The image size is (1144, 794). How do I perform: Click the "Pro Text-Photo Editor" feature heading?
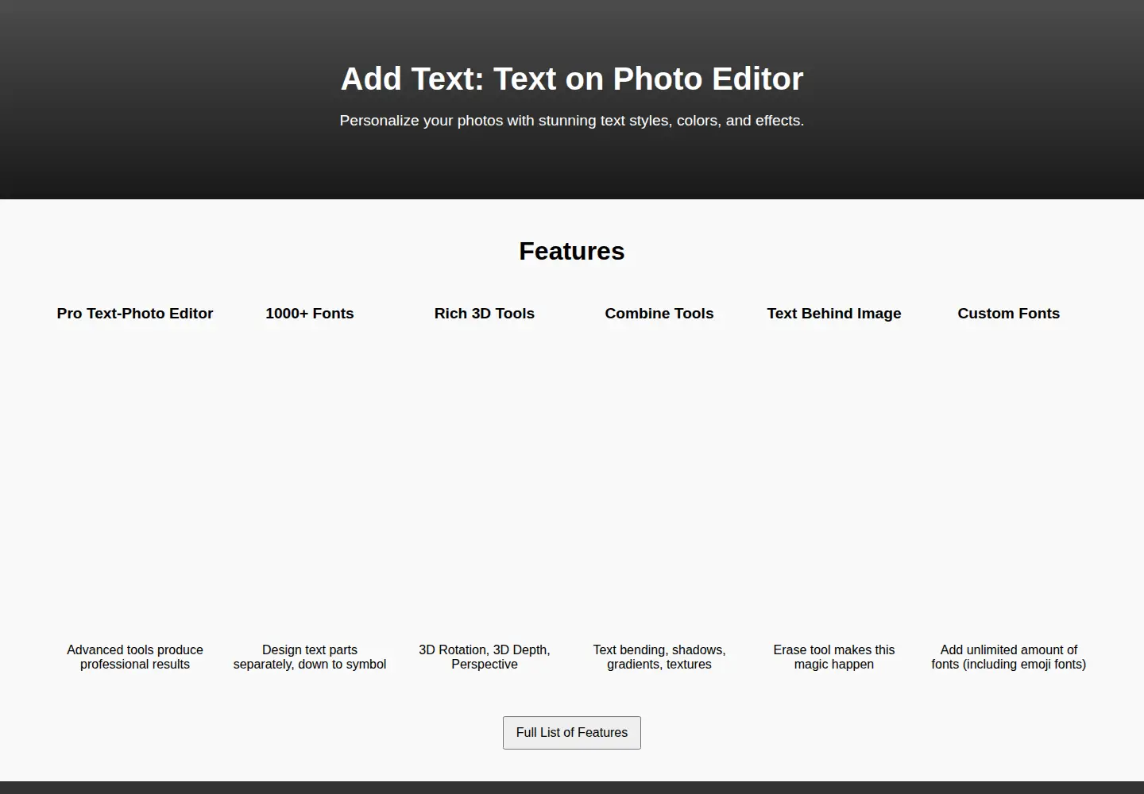[x=135, y=314]
